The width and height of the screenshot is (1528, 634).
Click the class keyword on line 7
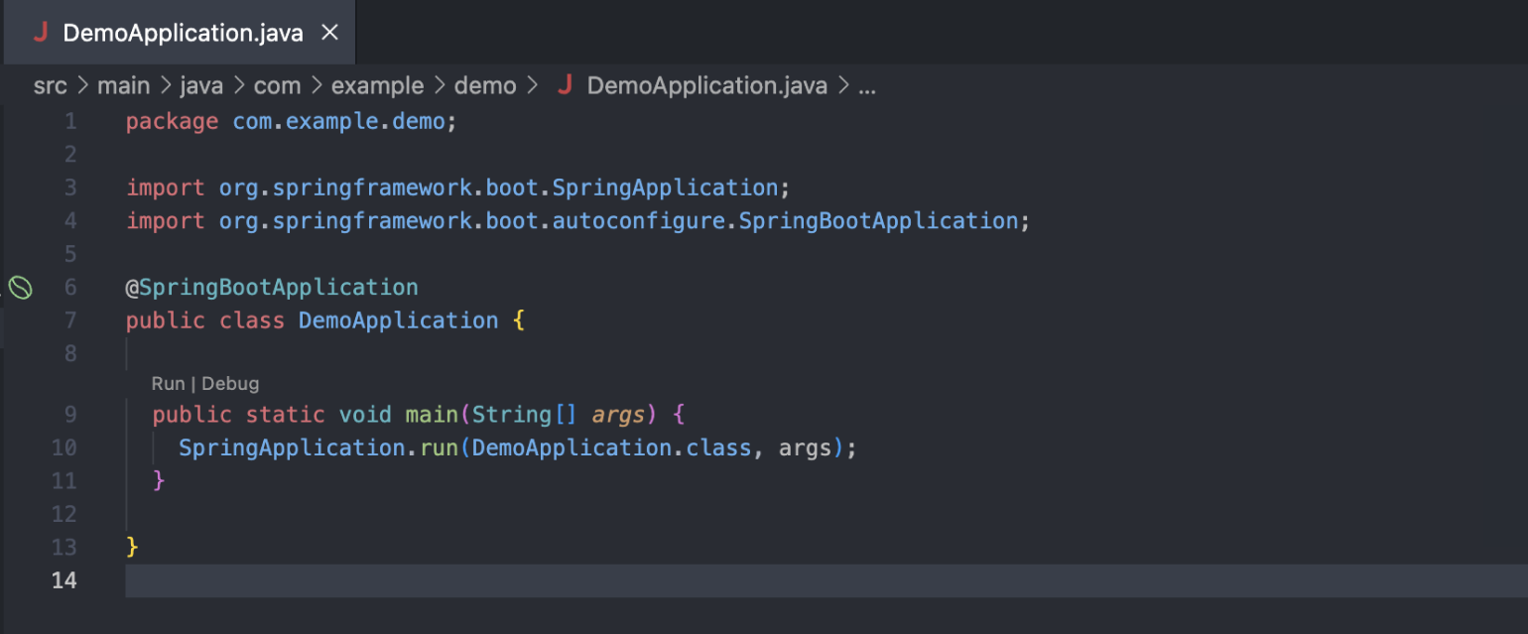tap(252, 320)
